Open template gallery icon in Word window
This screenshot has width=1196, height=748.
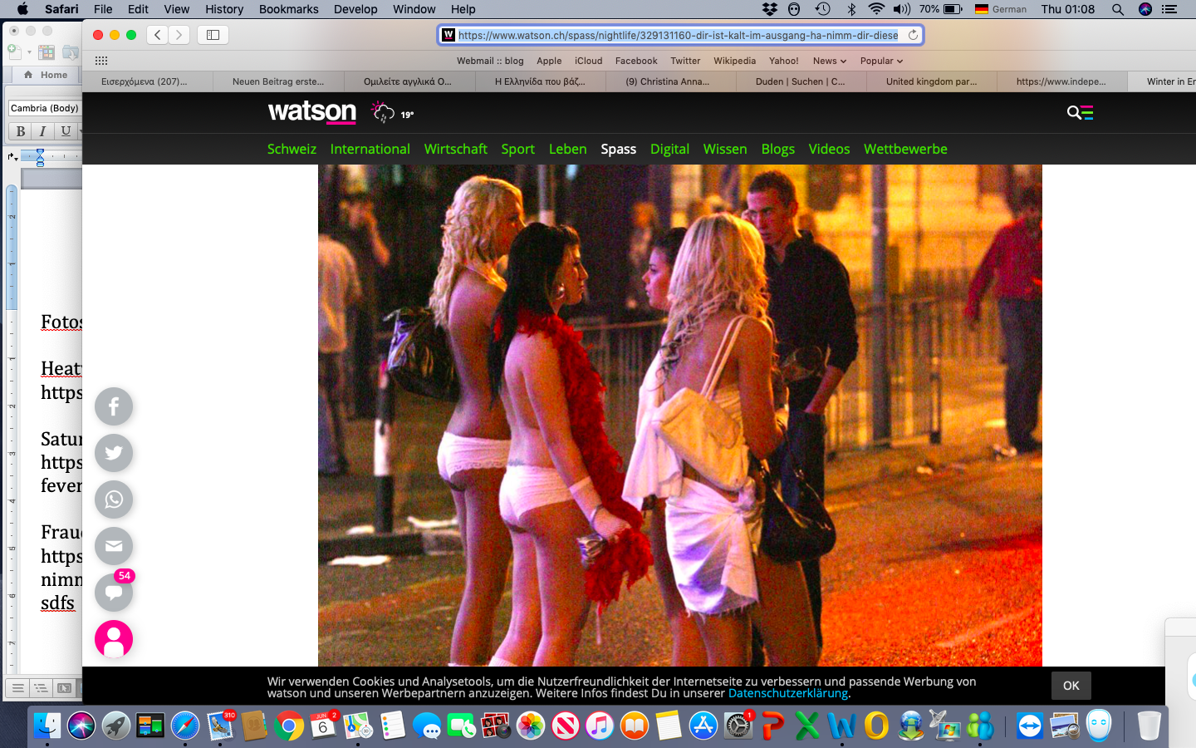pyautogui.click(x=47, y=52)
